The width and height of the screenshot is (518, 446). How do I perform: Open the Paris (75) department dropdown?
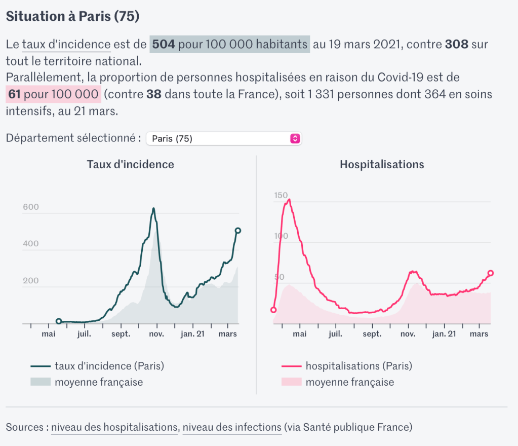pos(223,138)
